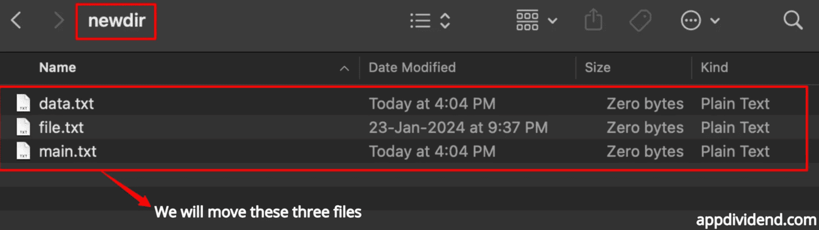The width and height of the screenshot is (819, 230).
Task: Open the group-by grid dropdown
Action: pyautogui.click(x=536, y=21)
